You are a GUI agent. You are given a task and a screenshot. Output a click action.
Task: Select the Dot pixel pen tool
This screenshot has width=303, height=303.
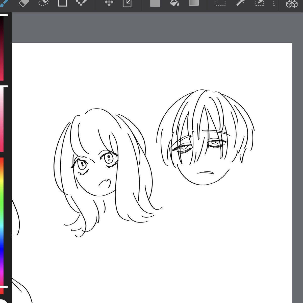coord(82,3)
